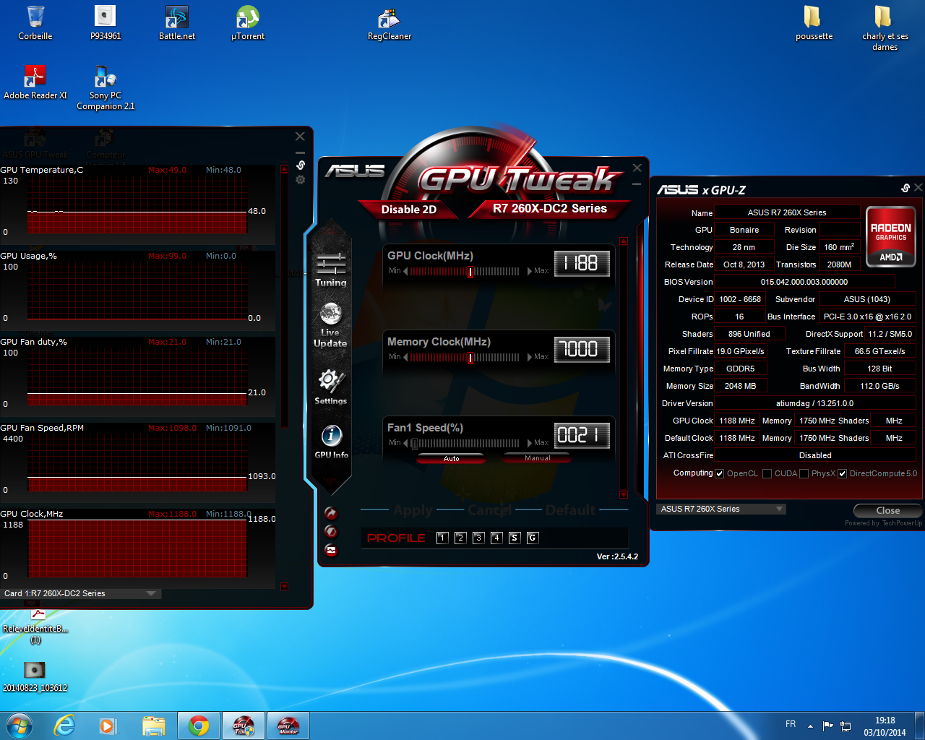Click the R7 260X-DC2 Series banner
Screen dimensions: 925x740
(550, 208)
